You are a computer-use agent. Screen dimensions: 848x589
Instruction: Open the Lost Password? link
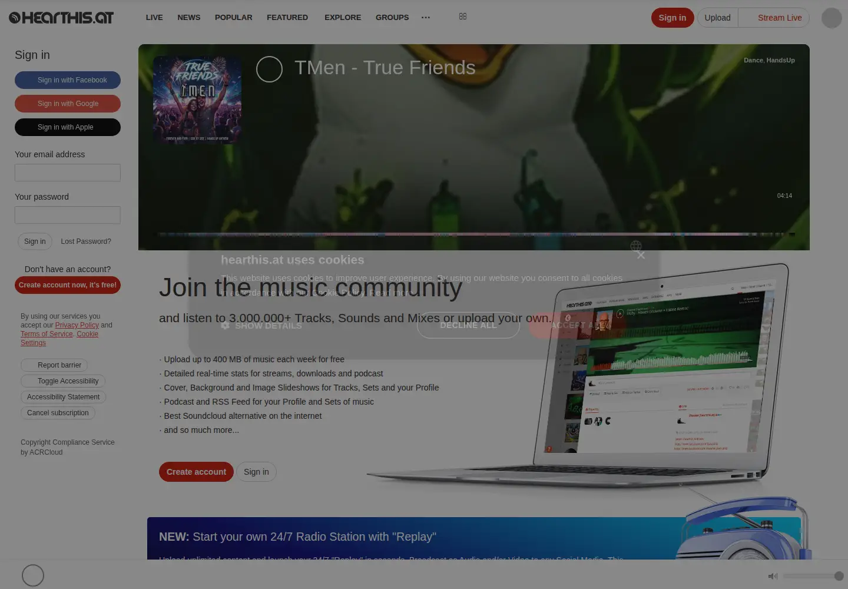(x=86, y=241)
